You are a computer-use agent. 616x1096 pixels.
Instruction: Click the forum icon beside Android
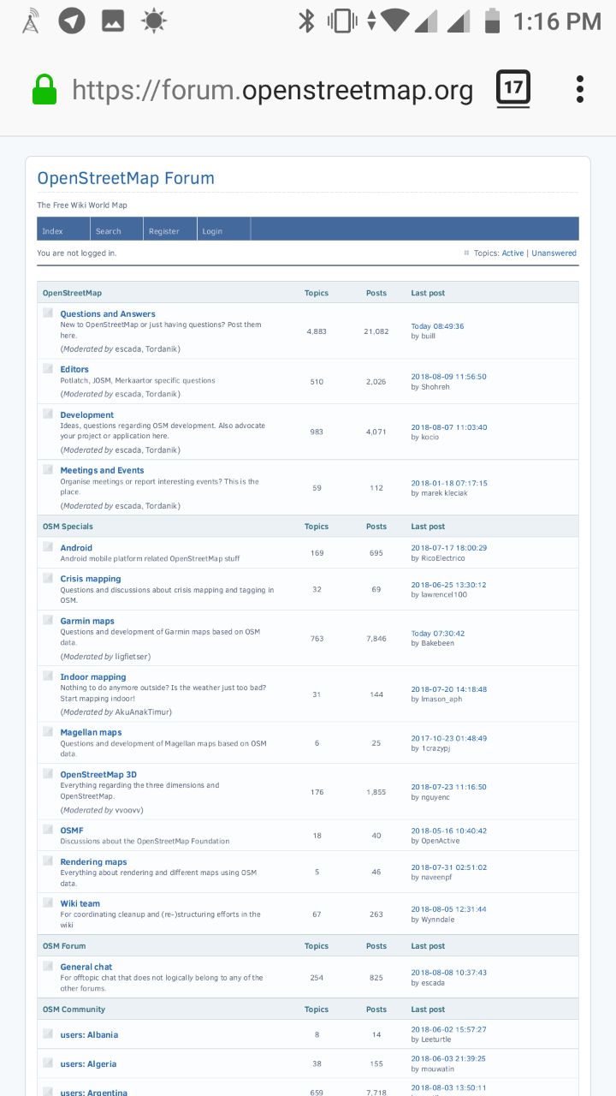point(48,546)
